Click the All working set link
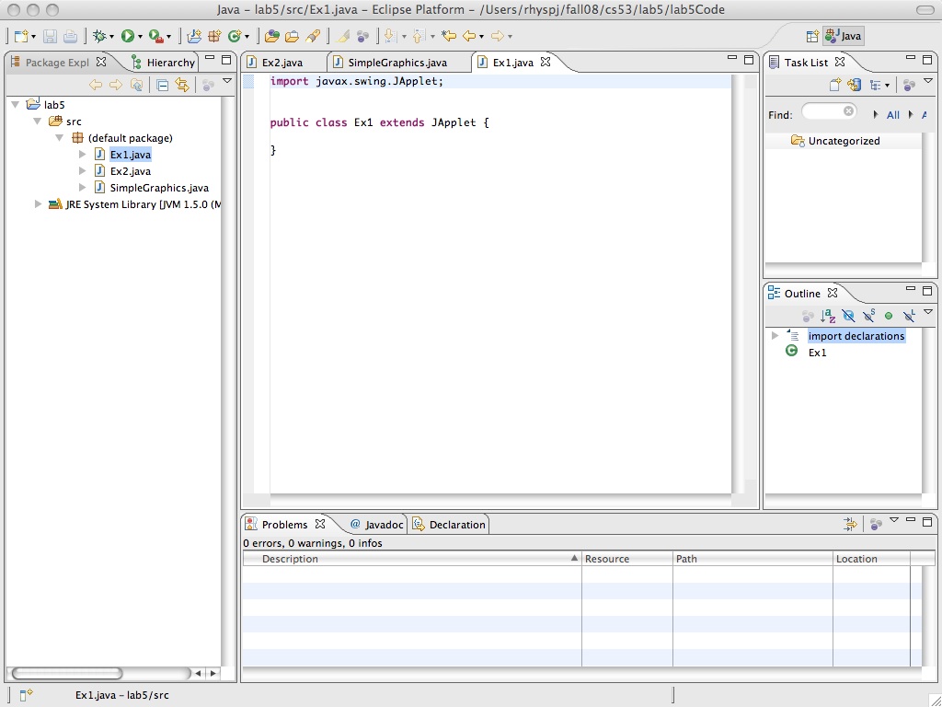The height and width of the screenshot is (707, 942). coord(892,115)
